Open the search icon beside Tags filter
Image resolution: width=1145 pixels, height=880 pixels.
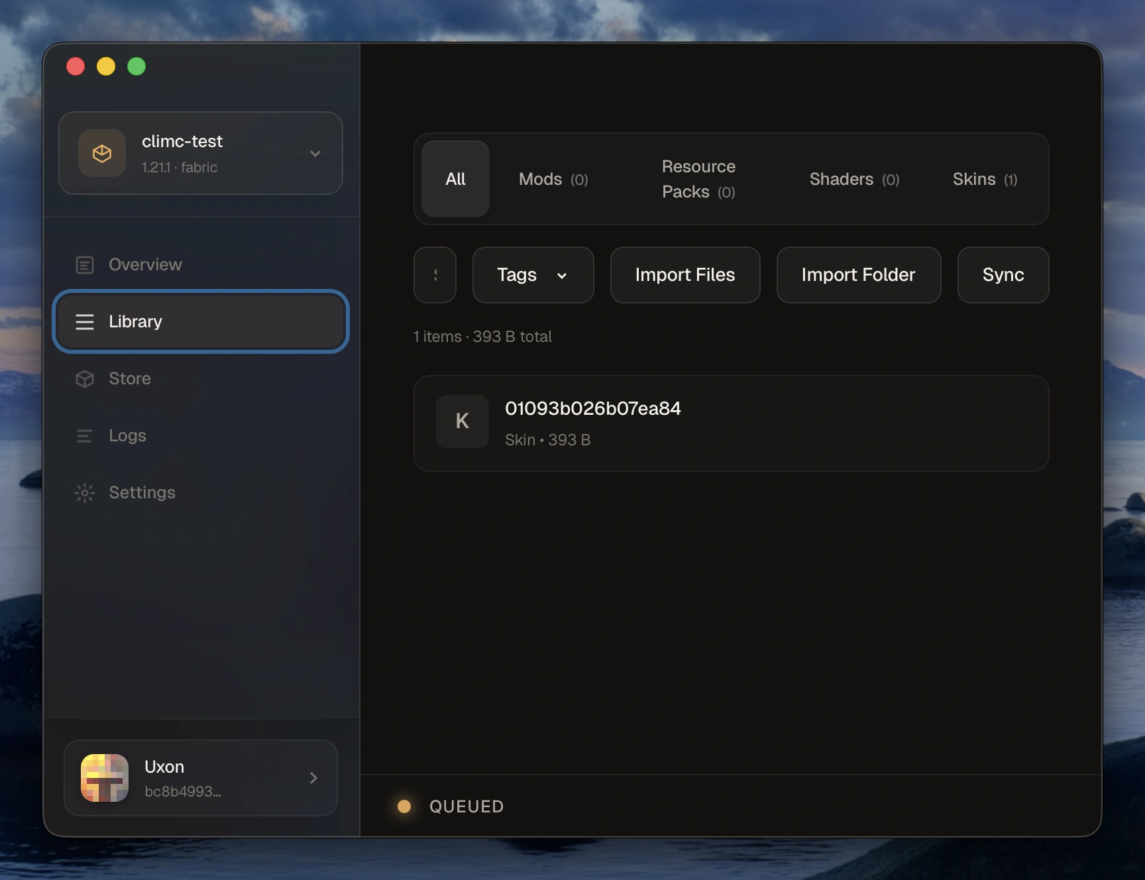click(435, 275)
